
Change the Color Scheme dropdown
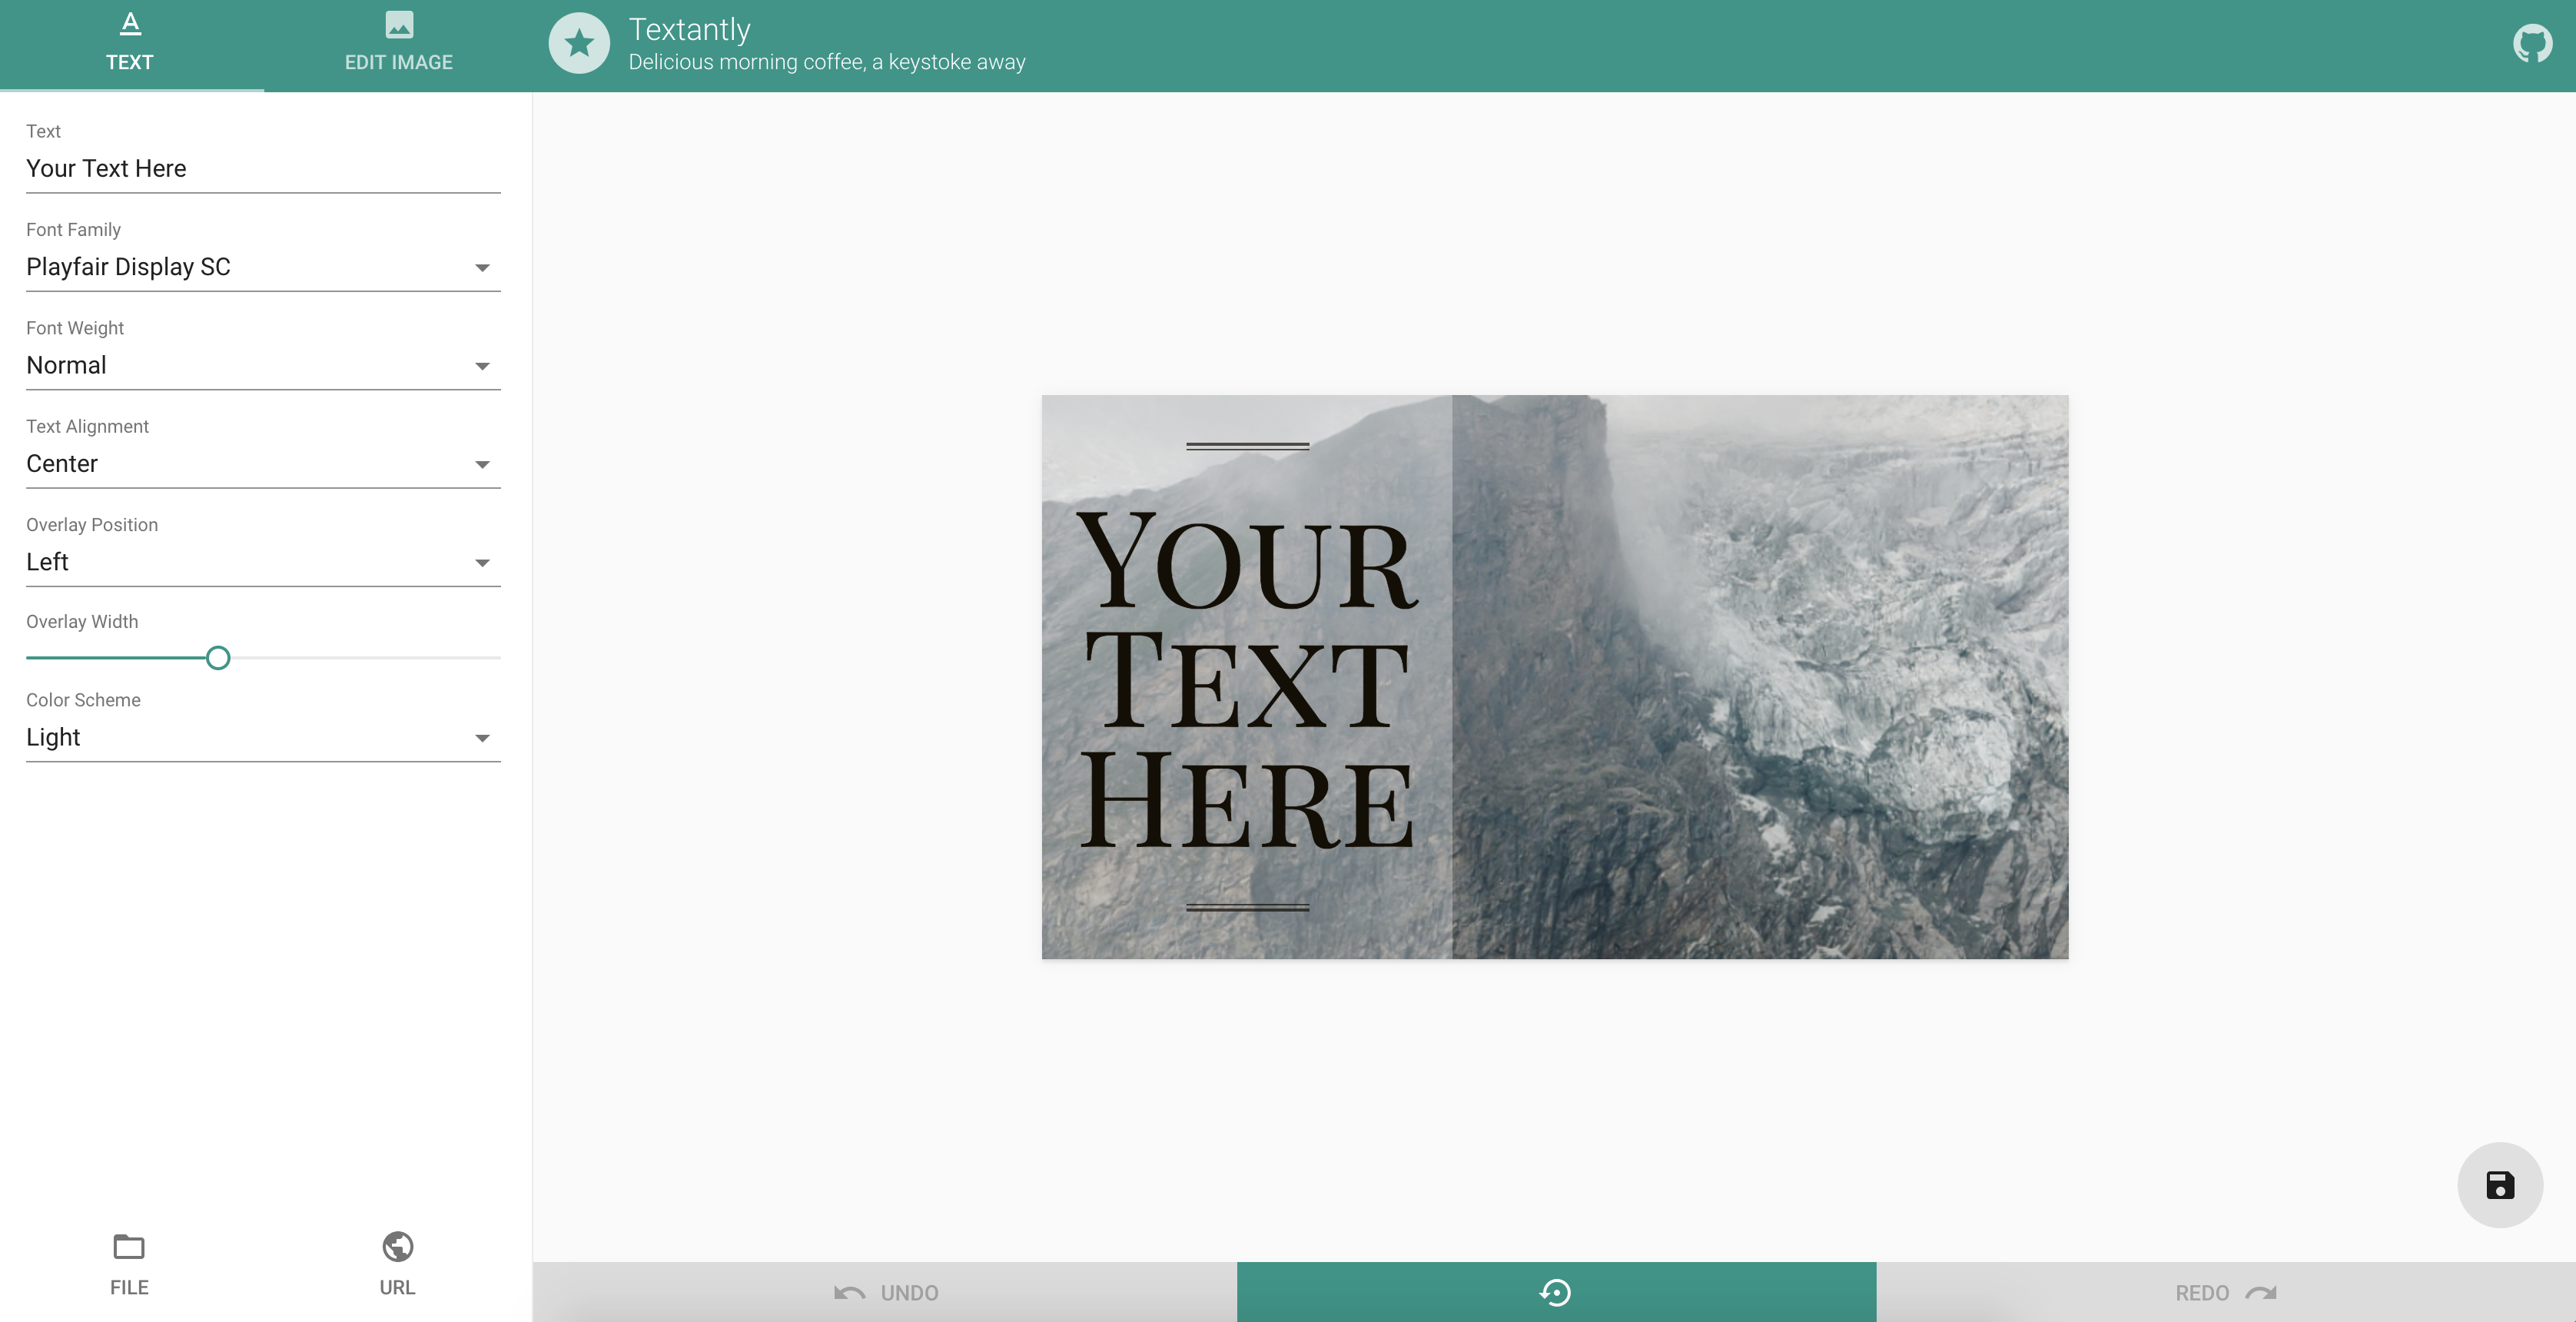click(262, 738)
